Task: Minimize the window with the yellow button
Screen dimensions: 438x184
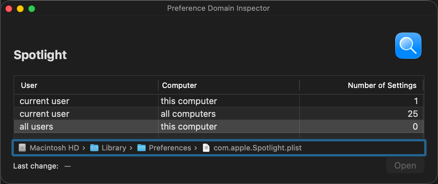Action: tap(20, 8)
